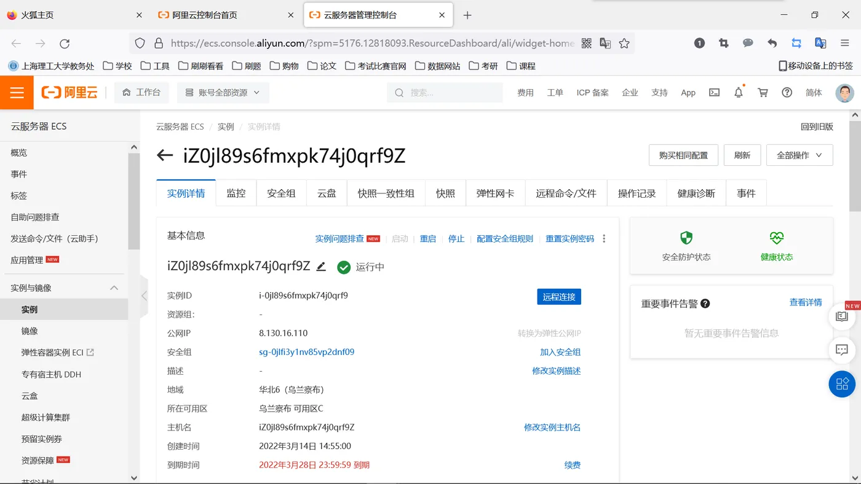Switch to the 监控 tab

tap(236, 193)
